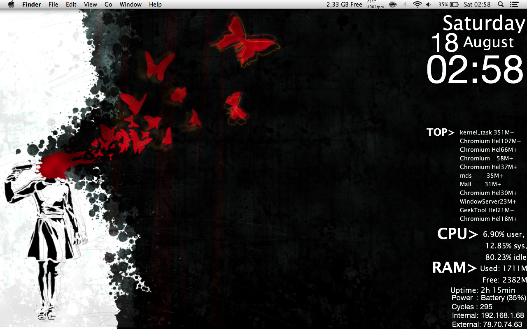Click the '6.90% user,' CPU value
The height and width of the screenshot is (329, 527).
(504, 234)
